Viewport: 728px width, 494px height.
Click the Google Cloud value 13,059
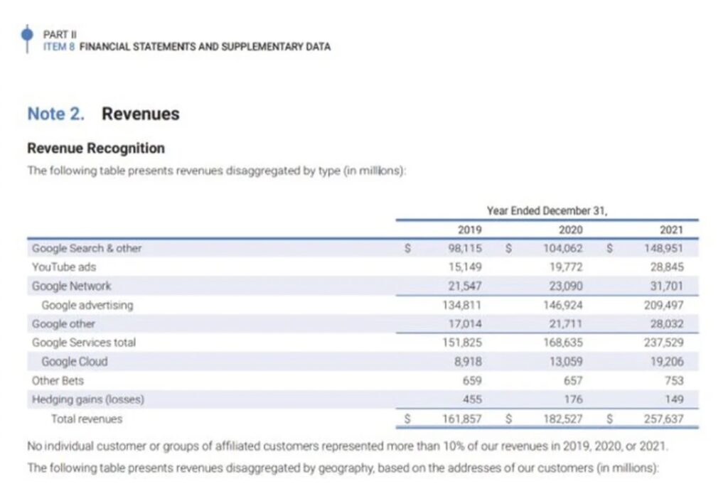tap(566, 362)
